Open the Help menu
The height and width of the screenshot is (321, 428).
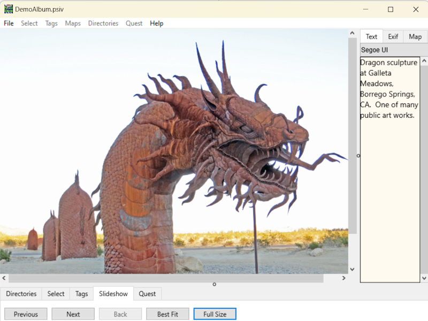(x=156, y=23)
